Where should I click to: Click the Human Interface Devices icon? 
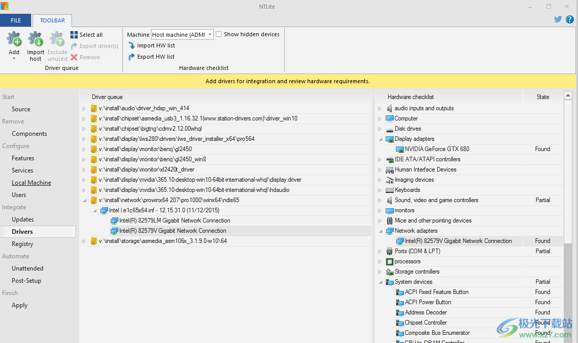coord(390,169)
